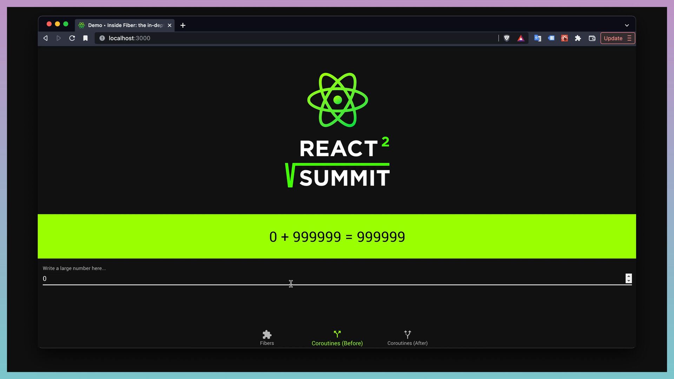Open the Google Translate extension icon

(537, 38)
